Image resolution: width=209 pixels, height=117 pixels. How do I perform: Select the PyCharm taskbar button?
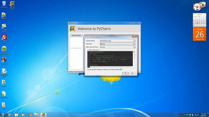tap(43, 115)
